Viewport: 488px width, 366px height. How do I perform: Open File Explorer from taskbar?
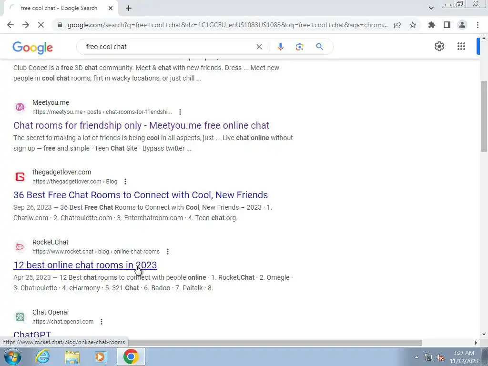(x=72, y=356)
